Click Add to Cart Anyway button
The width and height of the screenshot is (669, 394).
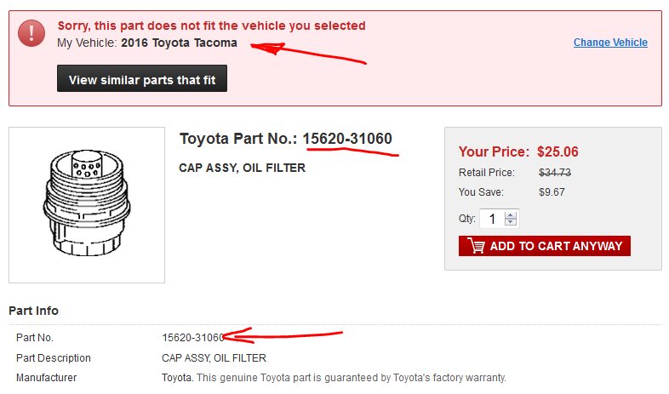point(545,246)
